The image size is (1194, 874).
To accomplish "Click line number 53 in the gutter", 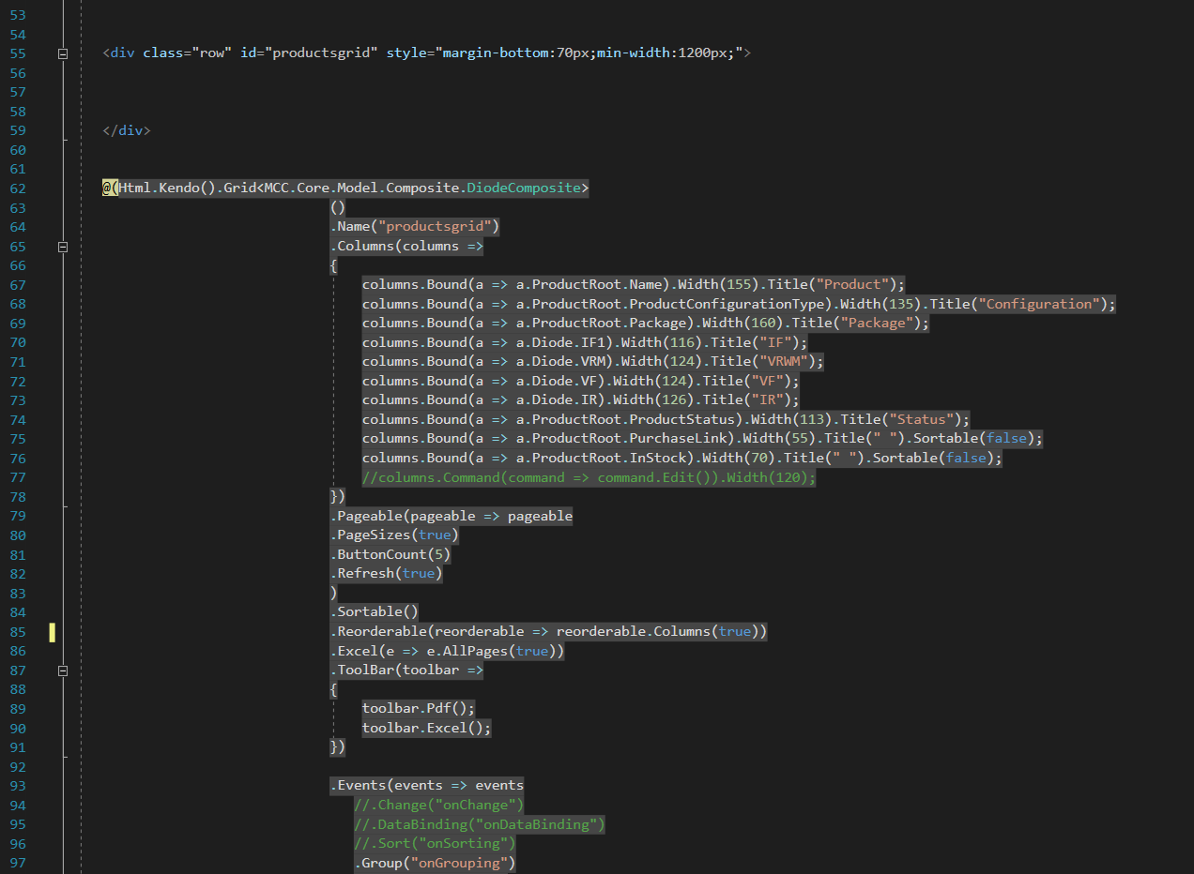I will [19, 16].
